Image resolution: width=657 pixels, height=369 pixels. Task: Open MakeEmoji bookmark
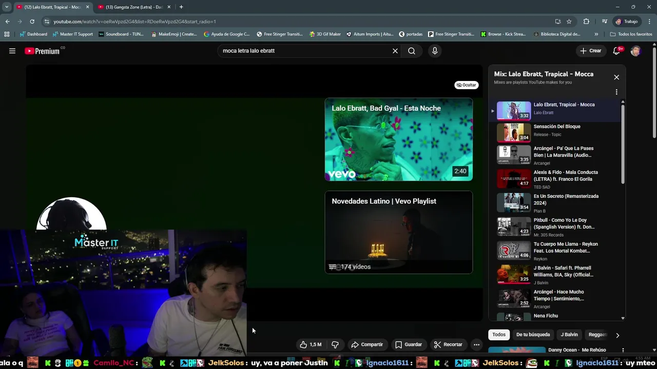pyautogui.click(x=174, y=34)
